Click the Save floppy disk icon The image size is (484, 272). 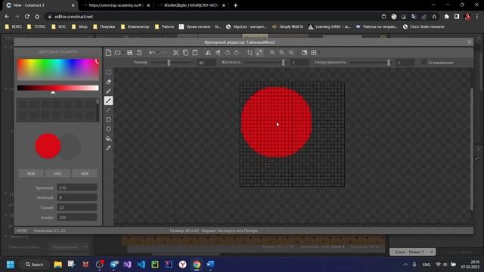click(x=129, y=53)
